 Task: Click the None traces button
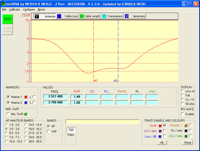(x=187, y=143)
